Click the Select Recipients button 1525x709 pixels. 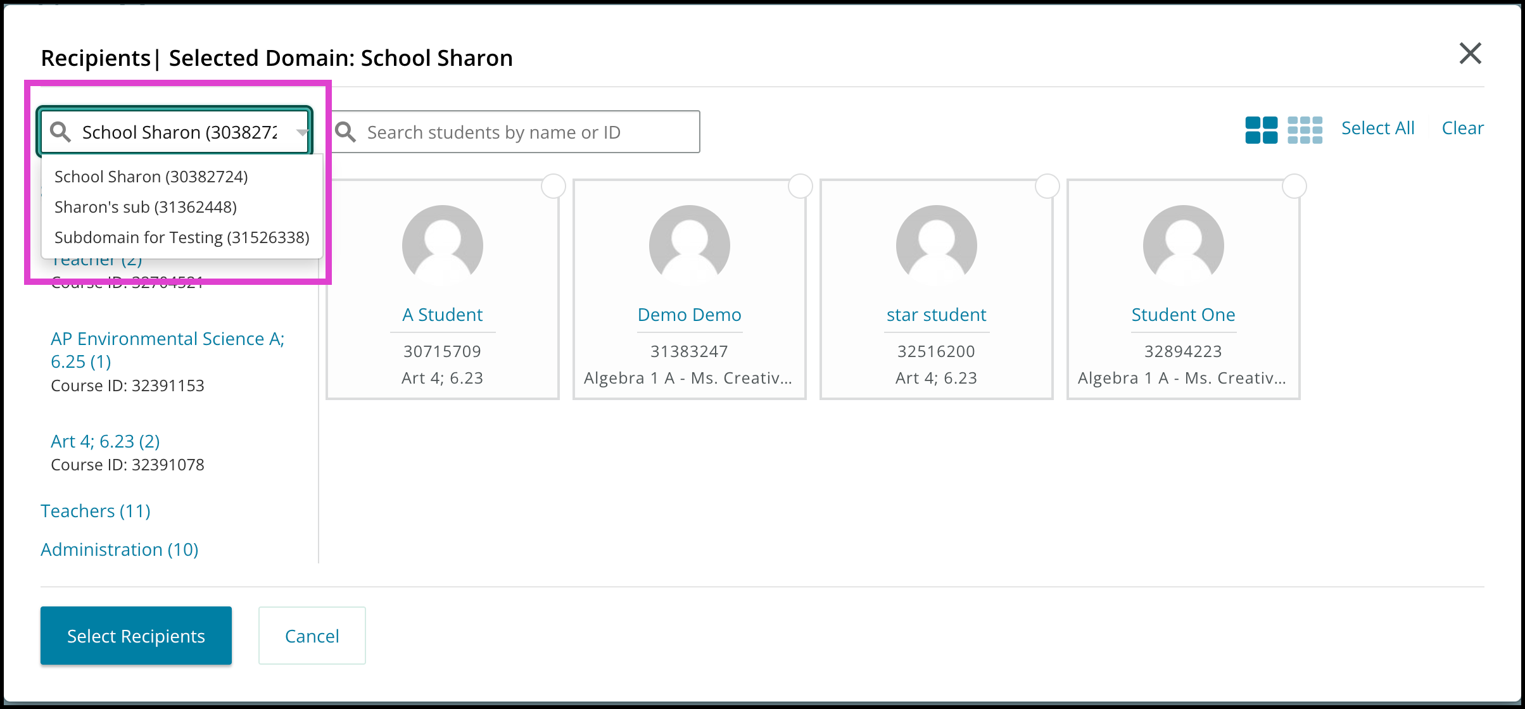[136, 636]
